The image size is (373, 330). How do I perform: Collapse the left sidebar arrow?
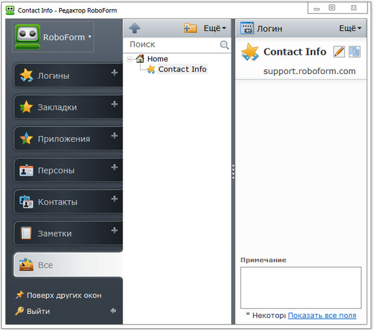click(x=113, y=310)
